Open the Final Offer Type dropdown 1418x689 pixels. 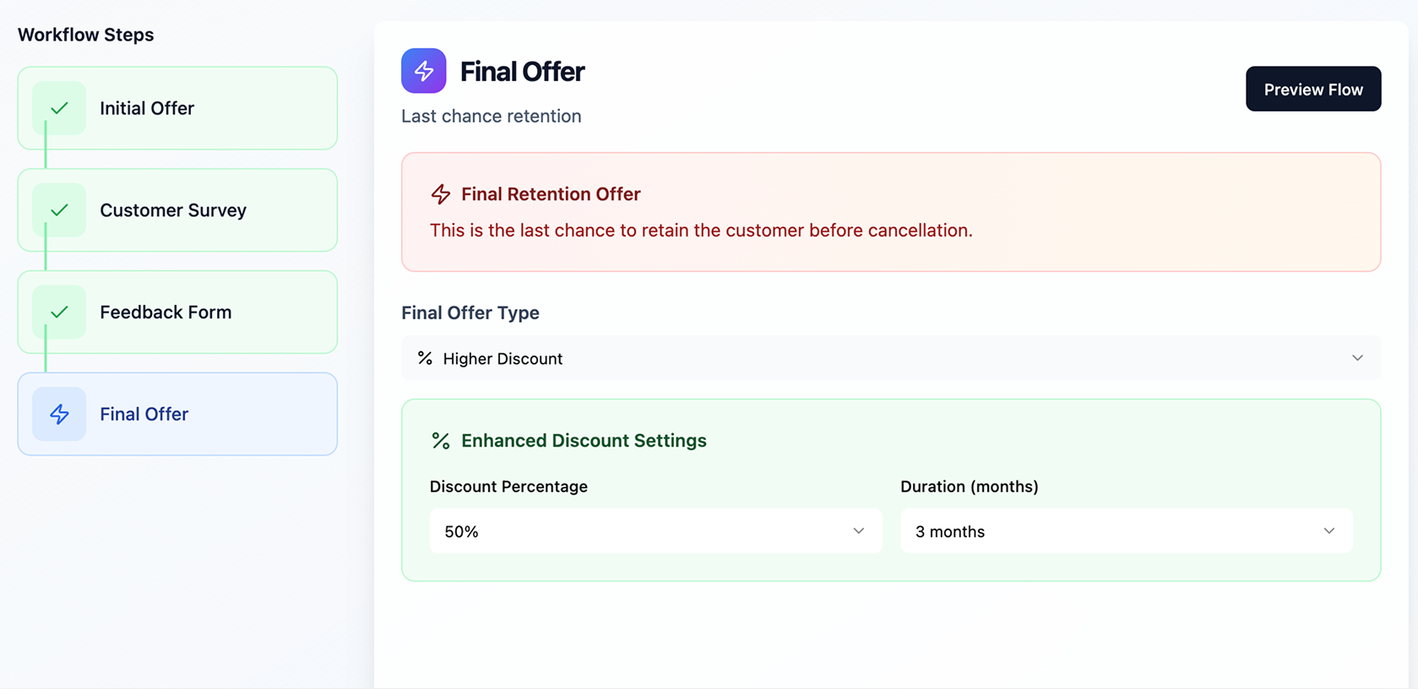pos(890,358)
